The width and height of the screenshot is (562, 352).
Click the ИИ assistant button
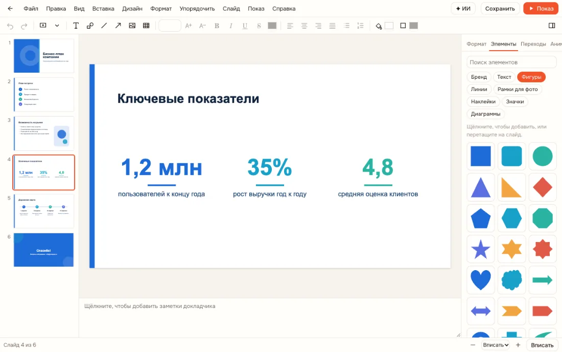(x=463, y=9)
